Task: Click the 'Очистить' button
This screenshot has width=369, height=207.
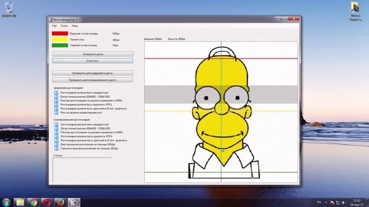Action: point(92,61)
